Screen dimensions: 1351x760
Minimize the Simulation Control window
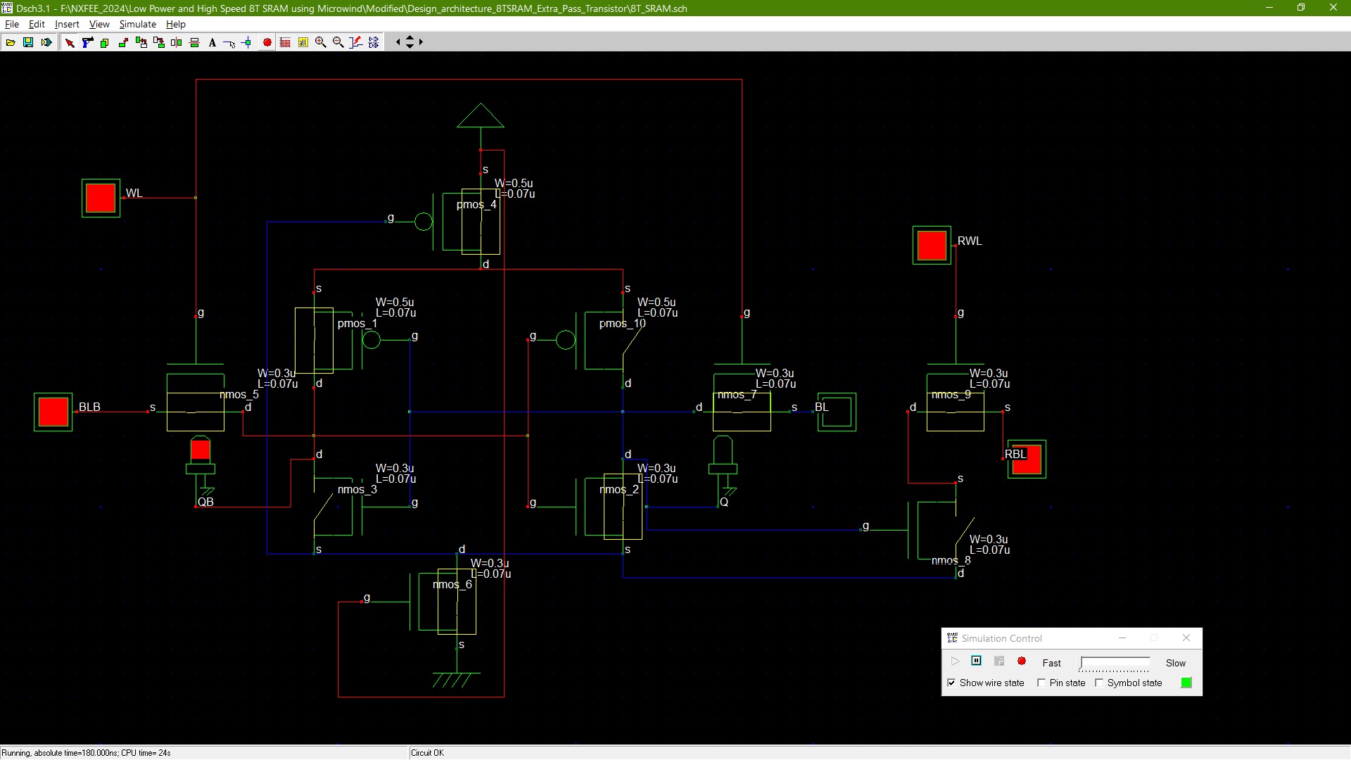(x=1122, y=638)
